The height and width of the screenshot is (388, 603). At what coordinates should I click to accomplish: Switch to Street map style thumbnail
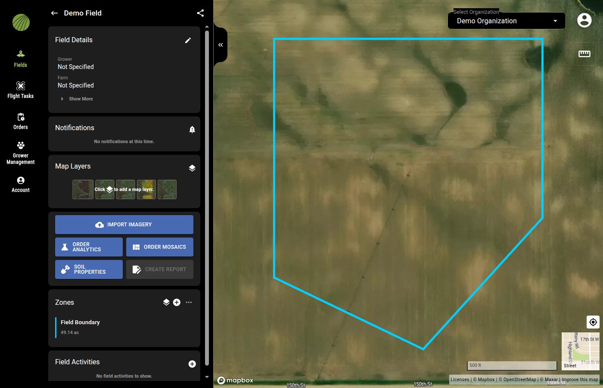(580, 351)
